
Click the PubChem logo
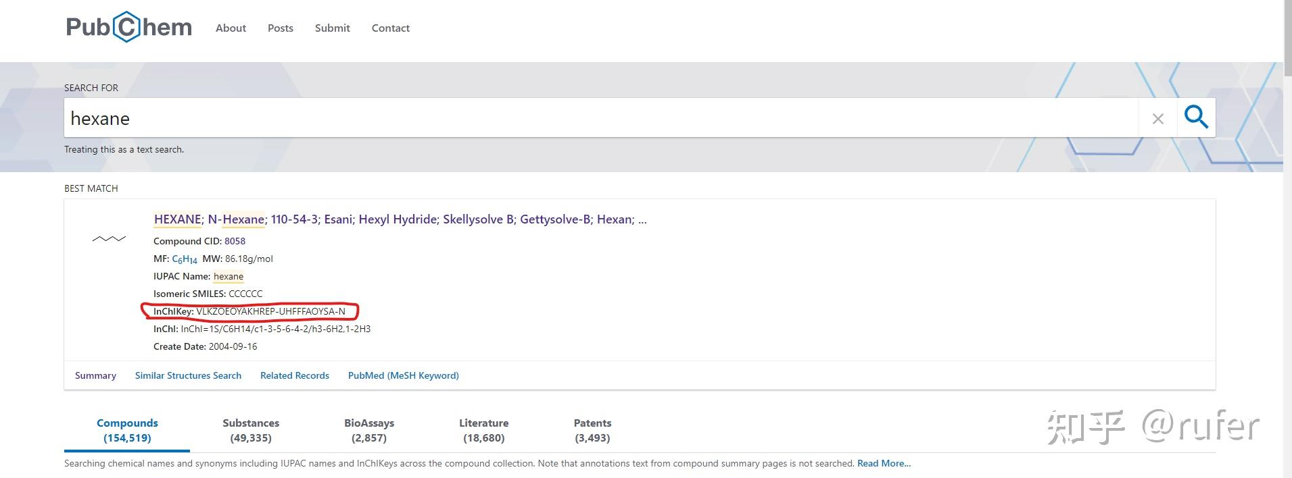[128, 27]
